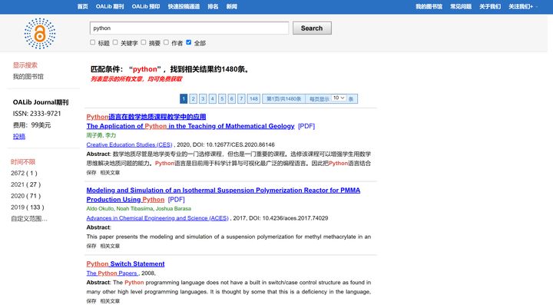Show 相关文章 for Mathematical Geology article
The height and width of the screenshot is (305, 553).
[x=110, y=172]
